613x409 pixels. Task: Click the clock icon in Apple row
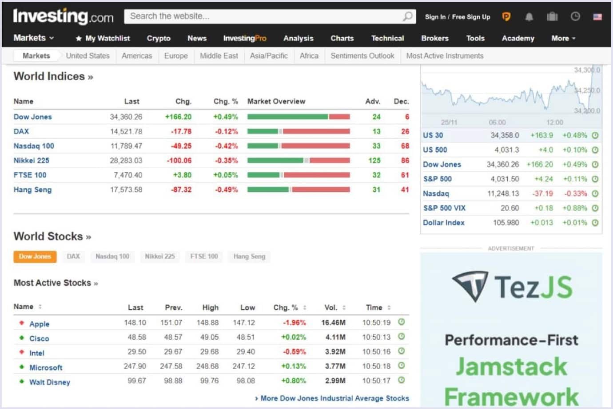[x=401, y=322]
